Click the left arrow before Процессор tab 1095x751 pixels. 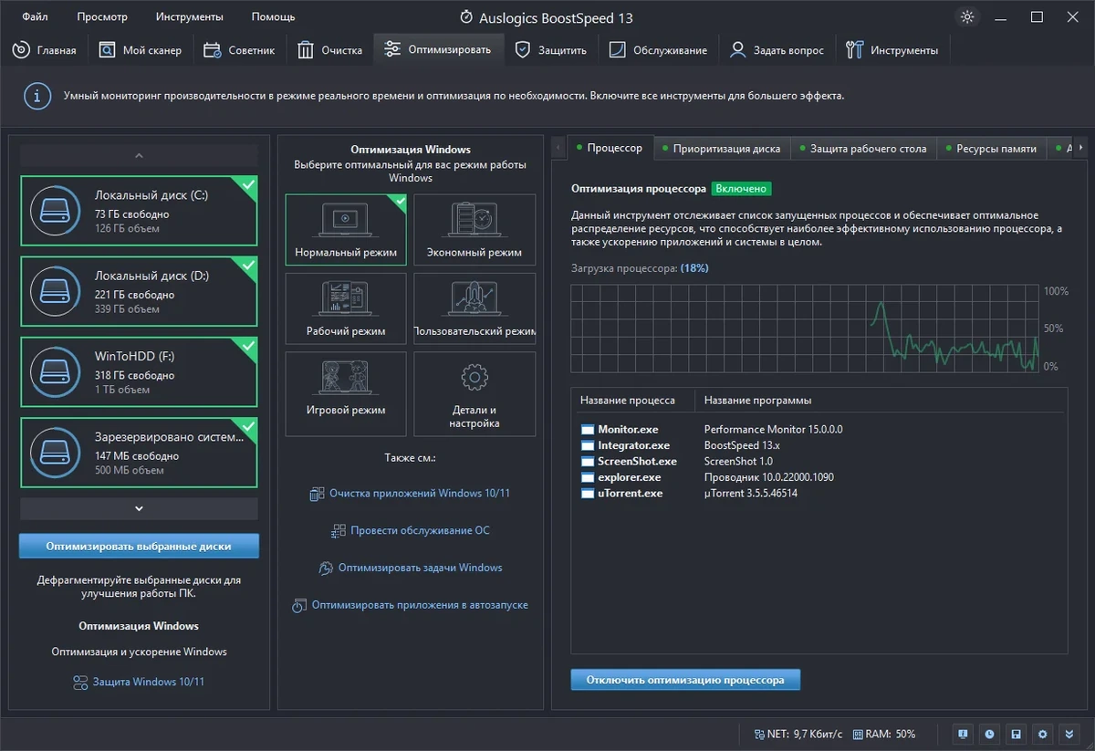pos(559,147)
